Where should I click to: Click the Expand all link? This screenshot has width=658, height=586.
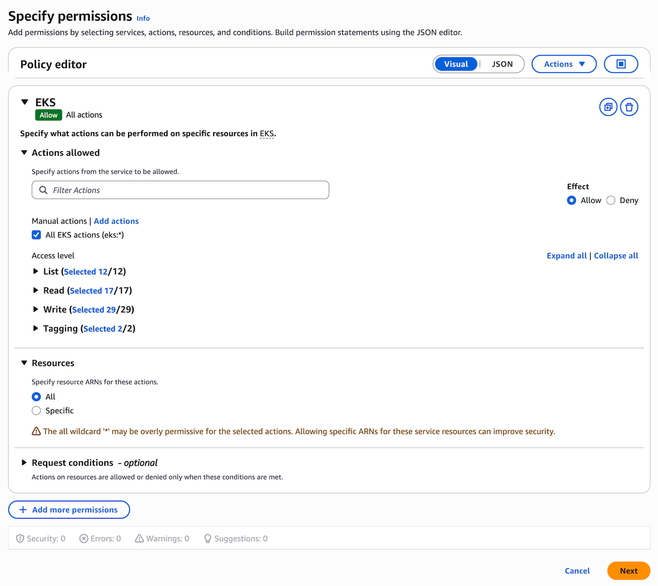coord(566,256)
